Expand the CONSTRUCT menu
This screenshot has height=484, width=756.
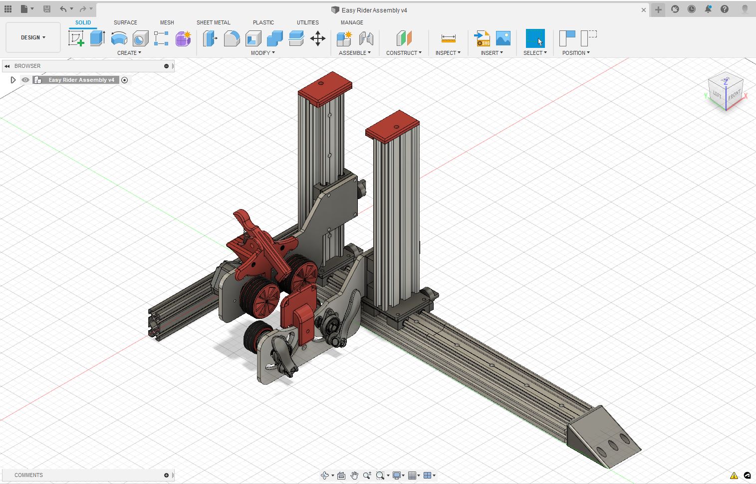(404, 53)
